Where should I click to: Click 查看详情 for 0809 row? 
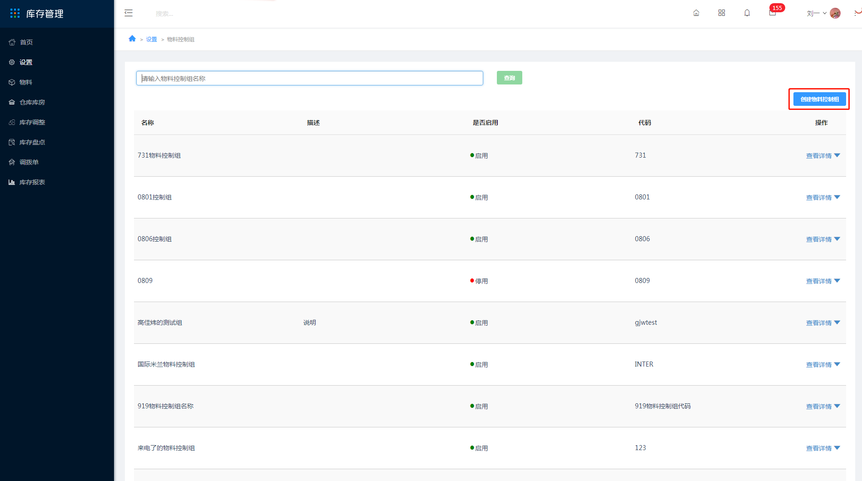(x=818, y=281)
